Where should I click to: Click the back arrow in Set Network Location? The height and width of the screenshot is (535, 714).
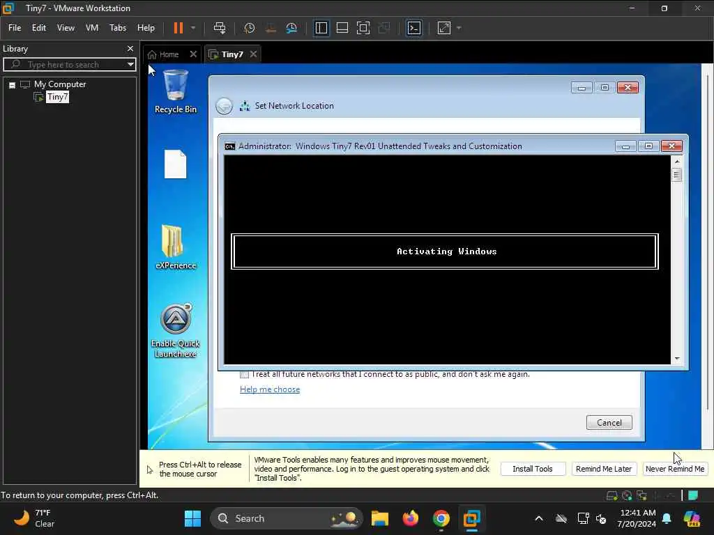224,106
